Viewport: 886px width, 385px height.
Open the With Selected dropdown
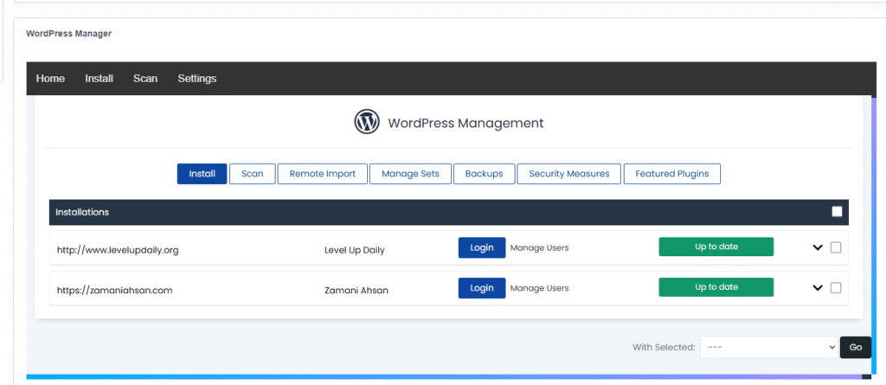click(x=769, y=347)
